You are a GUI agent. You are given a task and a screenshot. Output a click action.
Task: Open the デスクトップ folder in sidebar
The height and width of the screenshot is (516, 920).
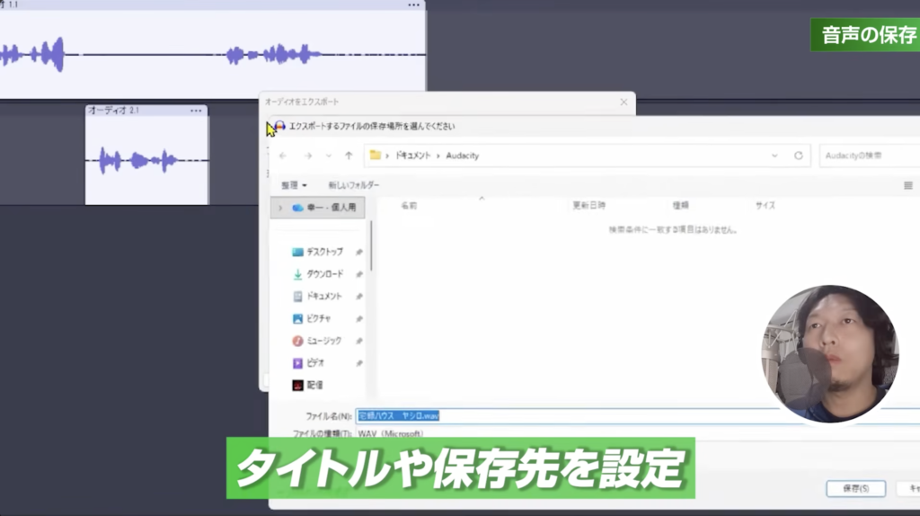(323, 252)
